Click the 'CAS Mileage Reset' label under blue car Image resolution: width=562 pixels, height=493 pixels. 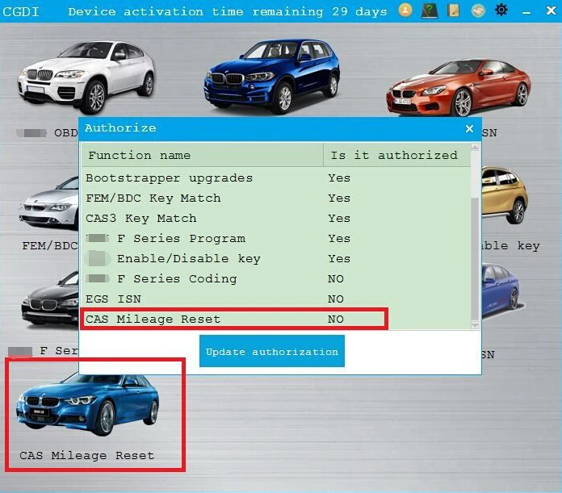point(86,455)
